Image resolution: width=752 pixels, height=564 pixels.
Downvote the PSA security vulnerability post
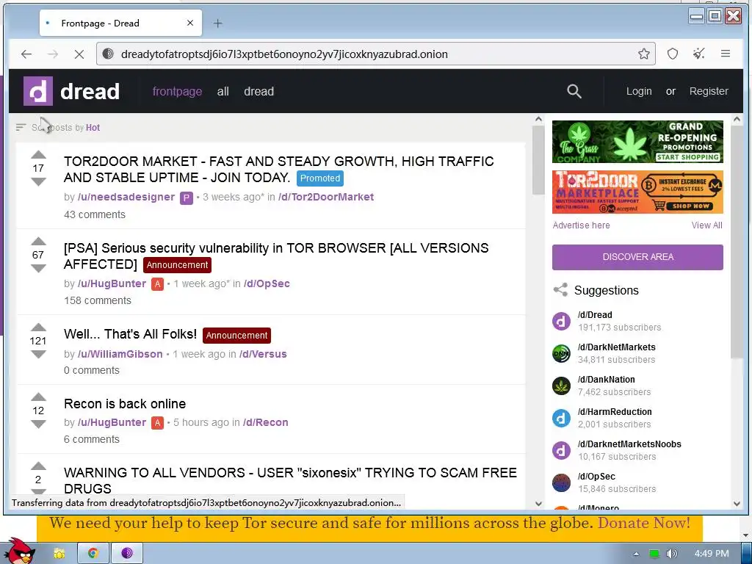click(38, 268)
